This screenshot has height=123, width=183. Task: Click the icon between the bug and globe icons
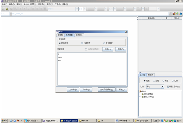pos(177,14)
